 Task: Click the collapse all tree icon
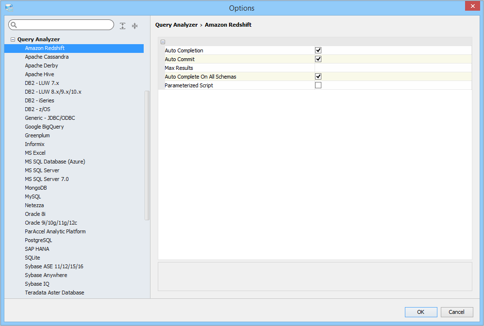pyautogui.click(x=134, y=26)
